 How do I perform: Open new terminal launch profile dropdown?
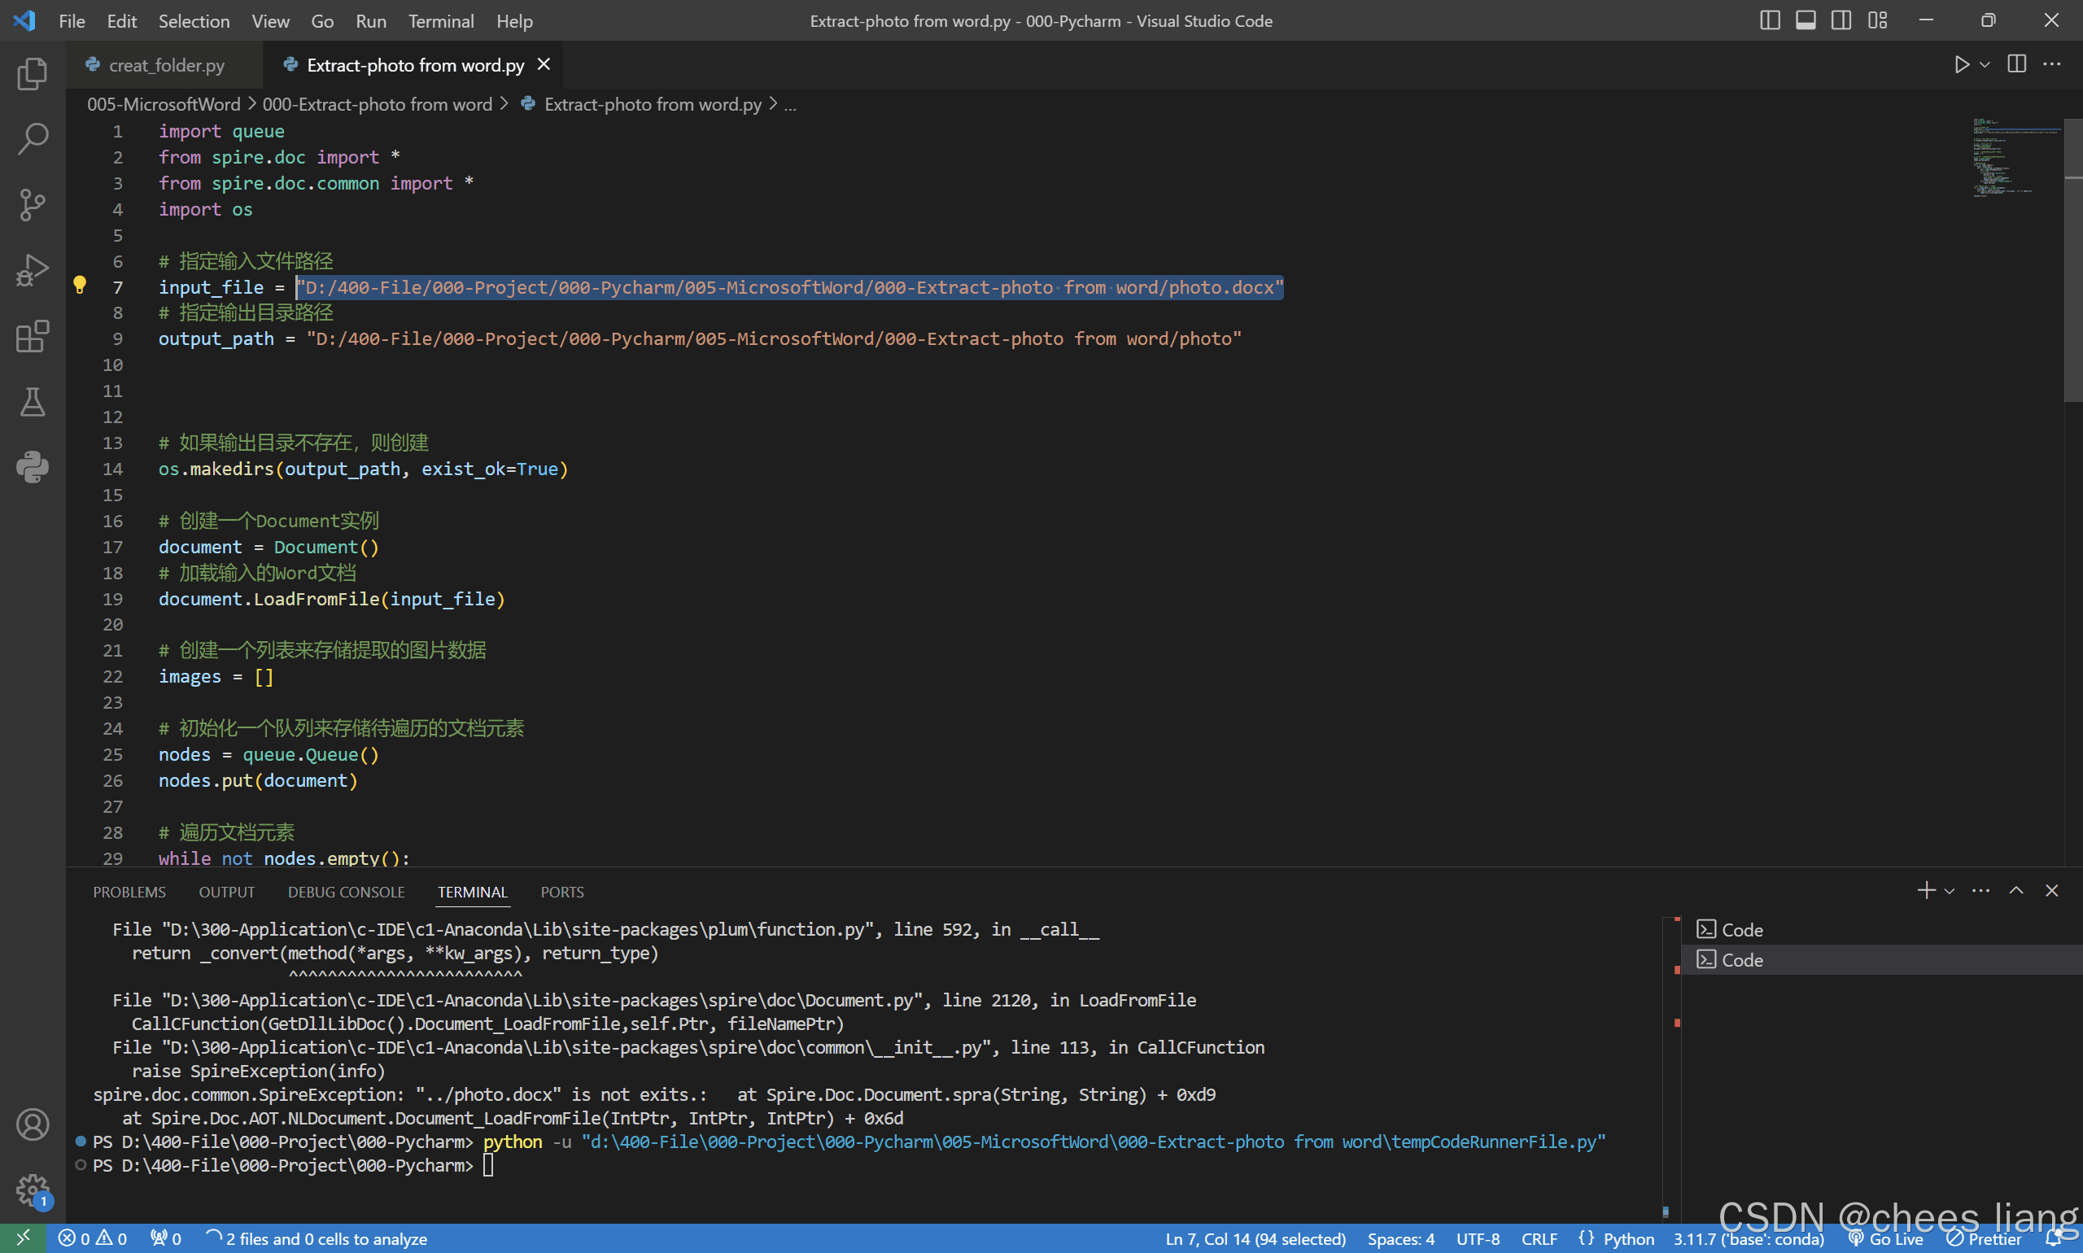1950,891
